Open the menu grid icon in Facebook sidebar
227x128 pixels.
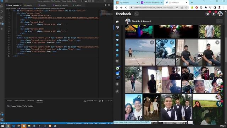117,61
